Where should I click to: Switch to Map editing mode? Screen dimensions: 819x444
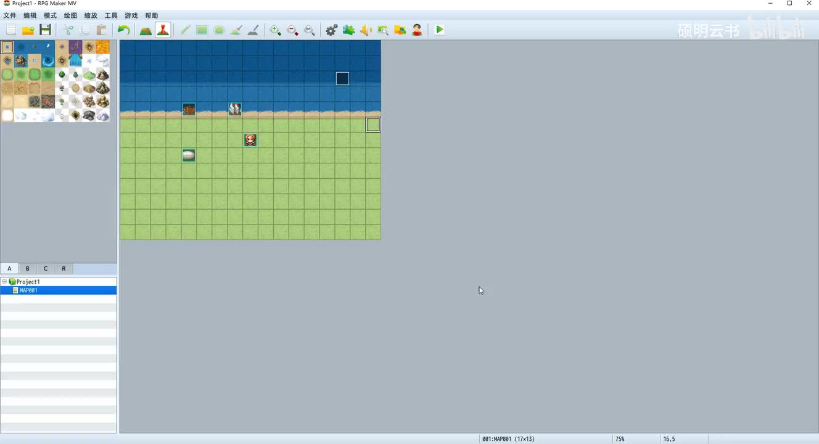point(146,30)
